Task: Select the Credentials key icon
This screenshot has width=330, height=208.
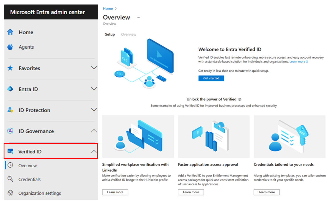Action: (11, 179)
